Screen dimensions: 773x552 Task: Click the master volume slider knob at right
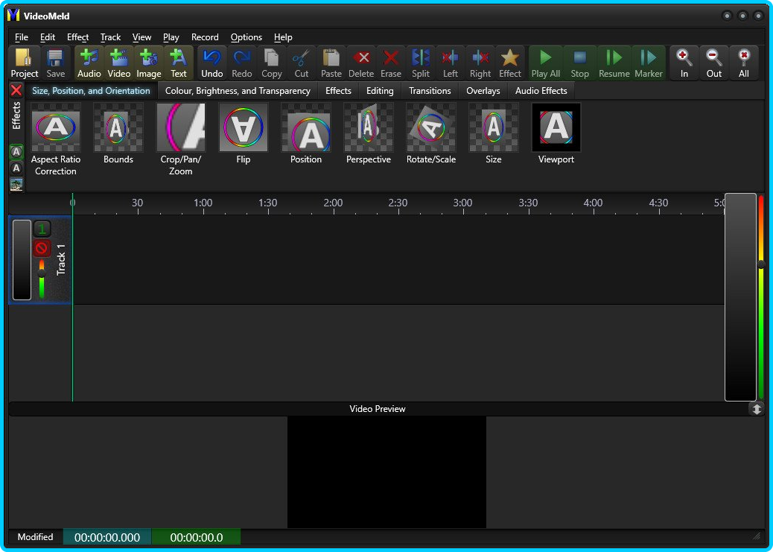pyautogui.click(x=761, y=264)
